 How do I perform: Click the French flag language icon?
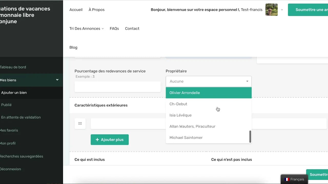click(x=287, y=179)
